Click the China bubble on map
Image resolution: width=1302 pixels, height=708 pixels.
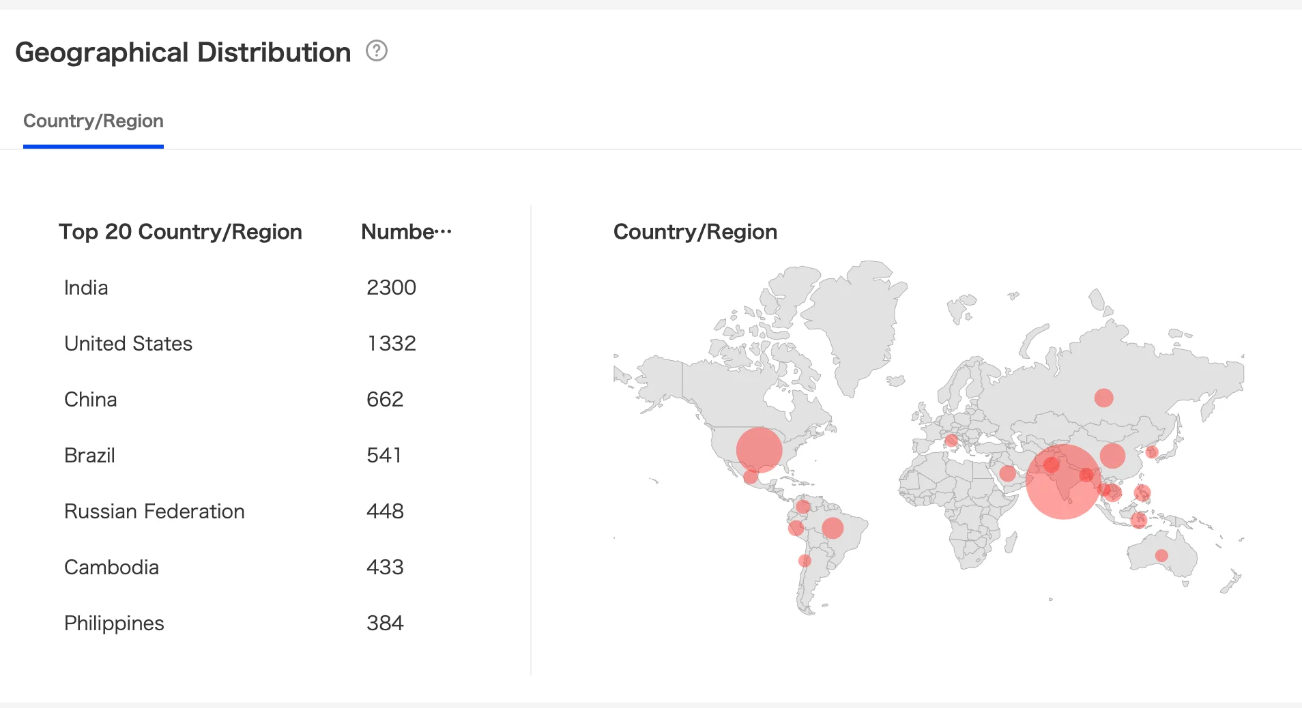(1112, 456)
